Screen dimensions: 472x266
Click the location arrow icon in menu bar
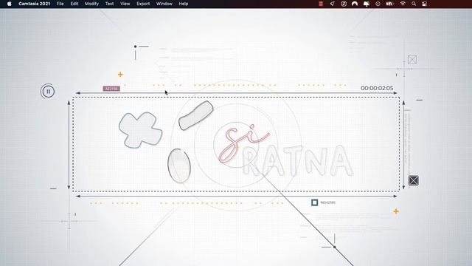pos(333,4)
